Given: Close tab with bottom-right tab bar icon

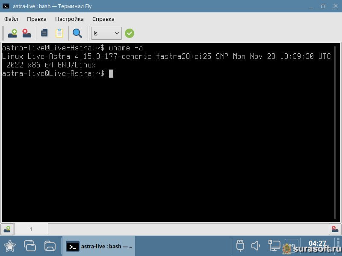Looking at the screenshot, I should [335, 229].
